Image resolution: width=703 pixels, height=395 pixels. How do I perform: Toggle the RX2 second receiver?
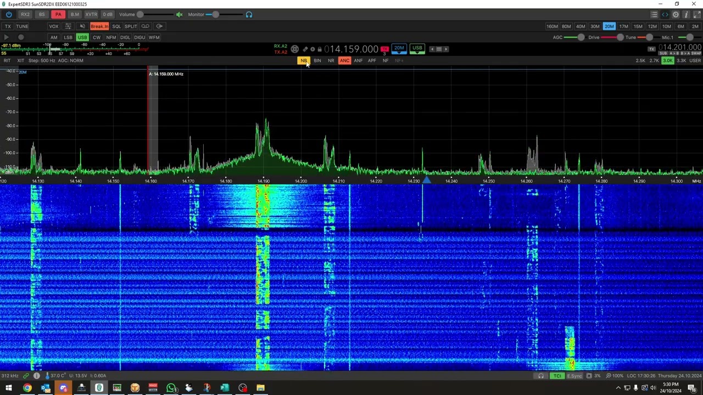click(25, 14)
